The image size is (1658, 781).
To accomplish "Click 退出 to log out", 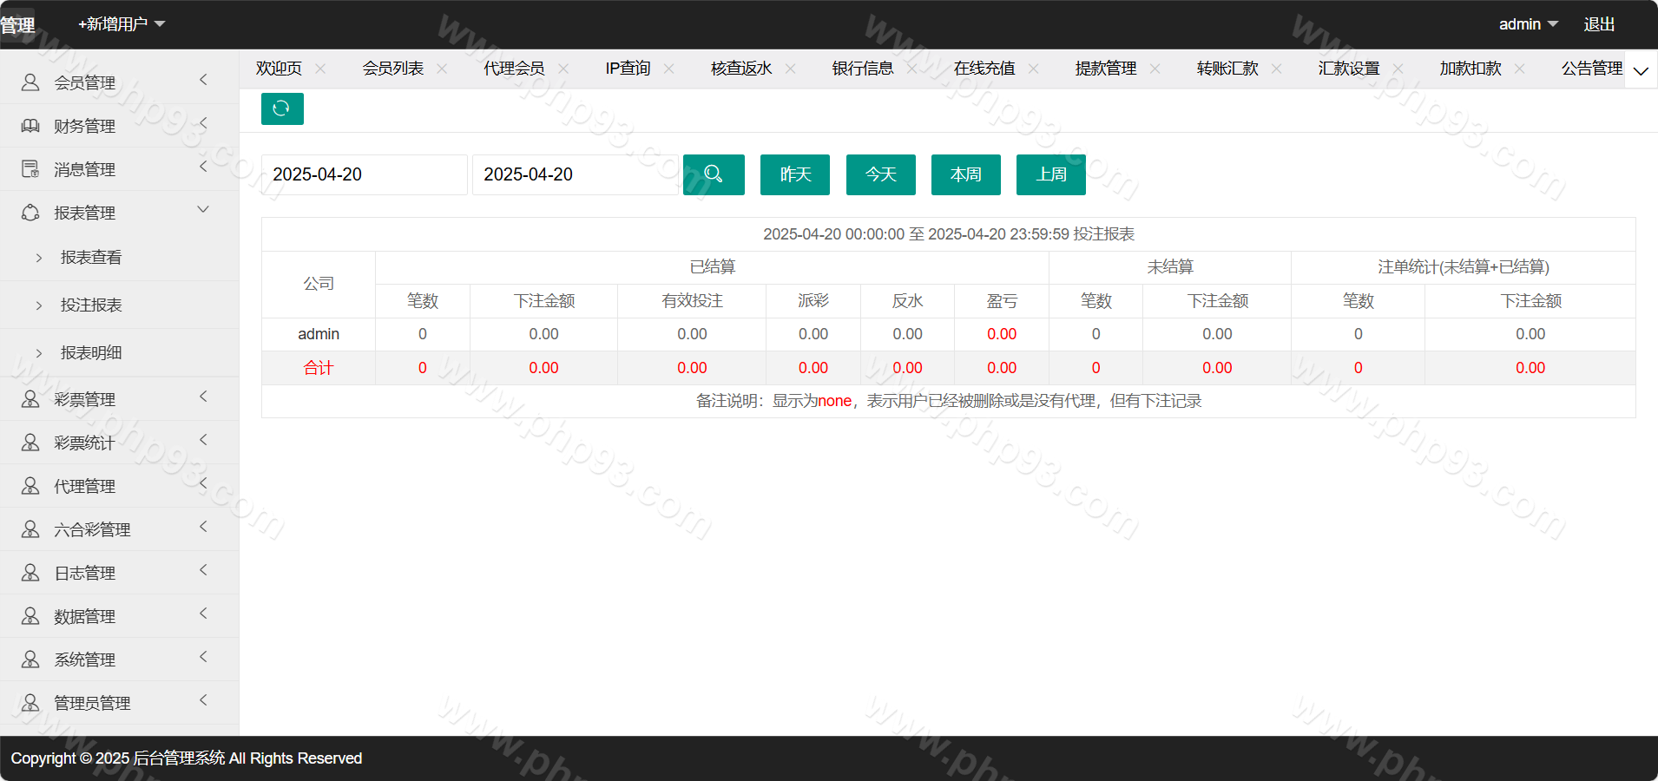I will 1599,24.
